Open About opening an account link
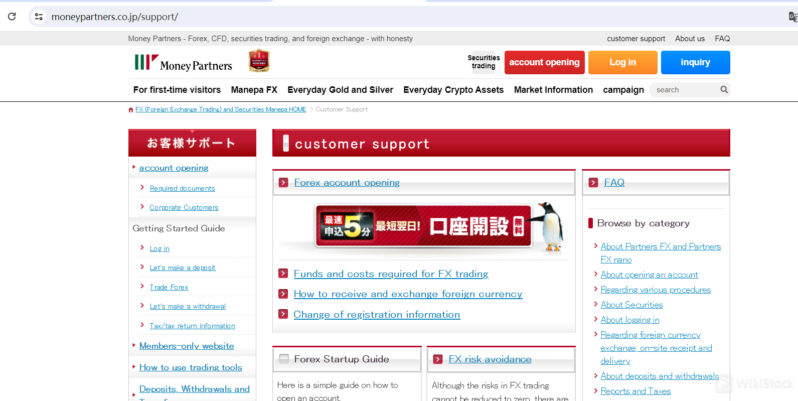This screenshot has width=798, height=401. coord(649,275)
